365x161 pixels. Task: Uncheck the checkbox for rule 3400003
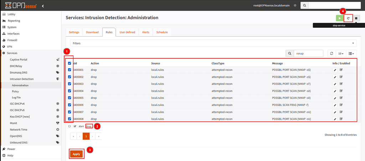click(x=69, y=84)
